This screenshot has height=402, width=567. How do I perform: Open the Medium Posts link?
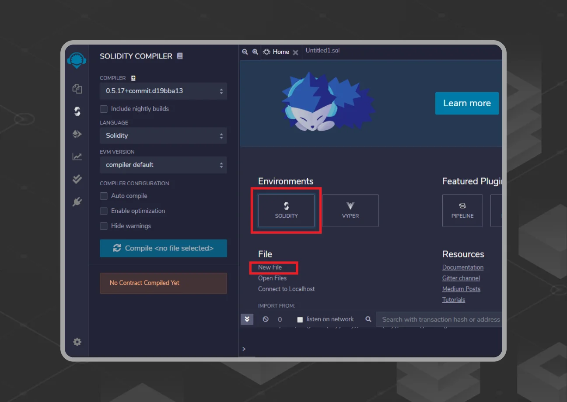click(461, 289)
